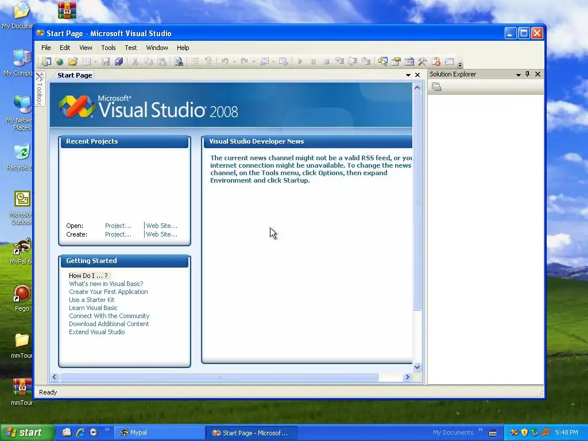This screenshot has height=441, width=588.
Task: Click the Navigate Forward toolbar icon
Action: click(284, 61)
